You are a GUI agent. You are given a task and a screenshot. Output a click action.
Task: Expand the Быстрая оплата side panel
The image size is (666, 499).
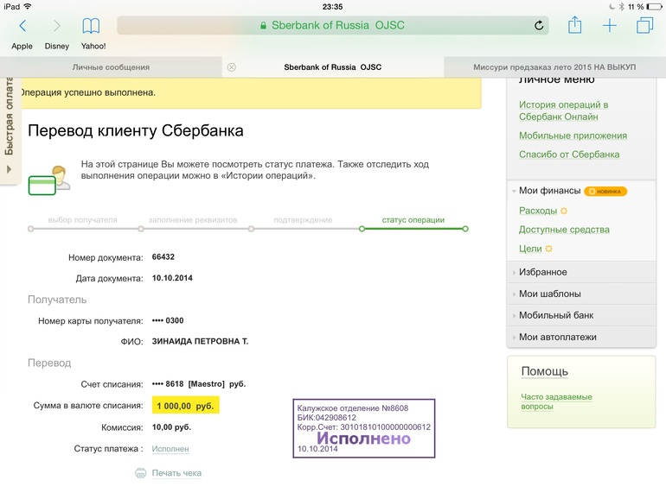[10, 131]
